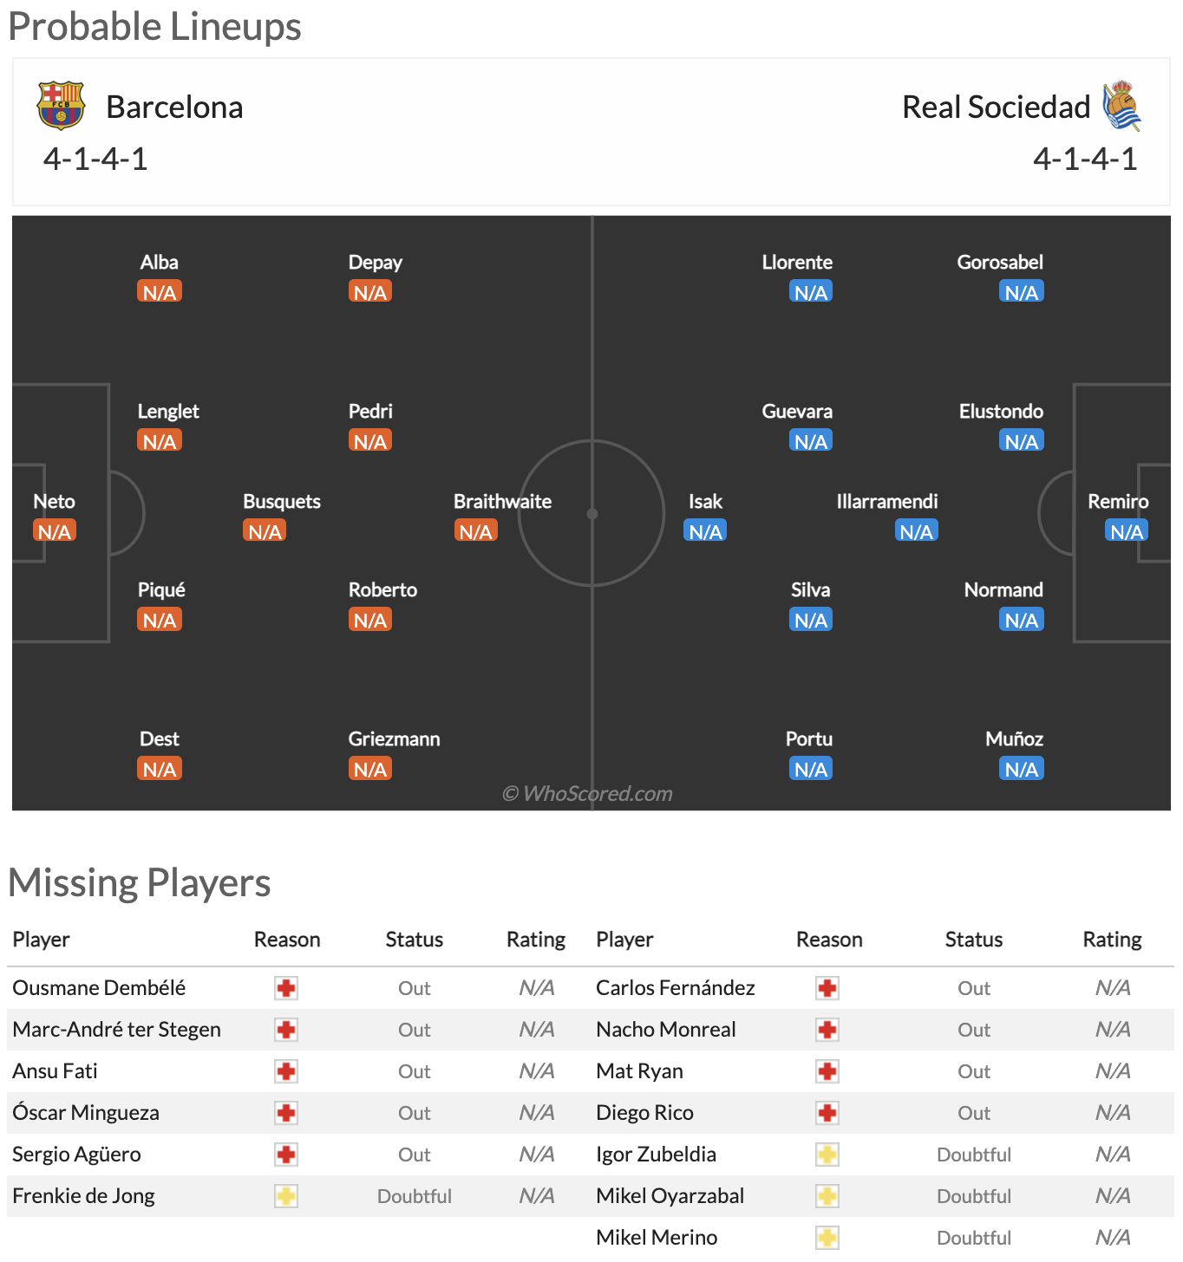
Task: Click the Real Sociedad club crest
Action: click(1121, 106)
